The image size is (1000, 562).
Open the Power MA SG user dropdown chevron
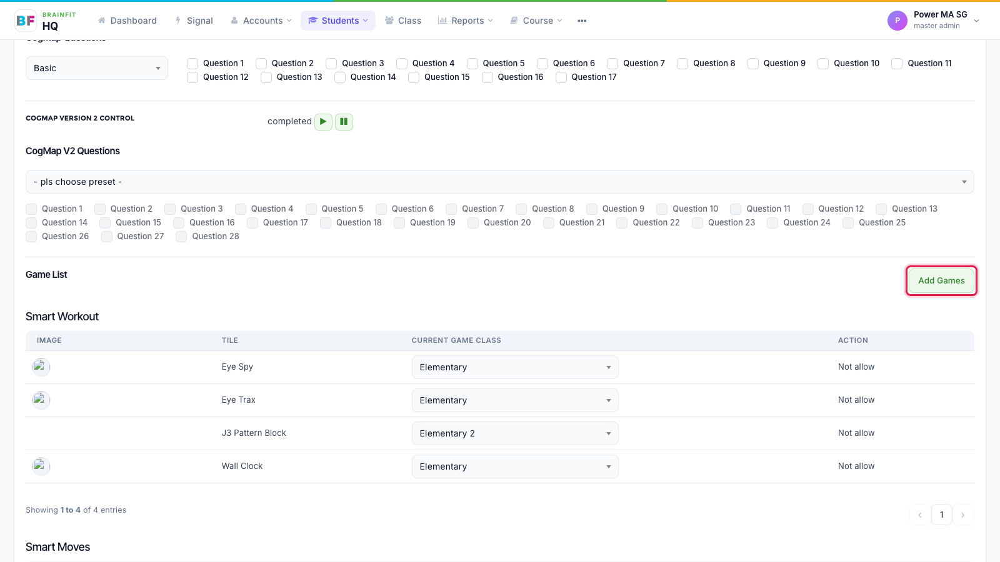pos(977,21)
